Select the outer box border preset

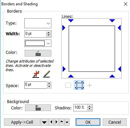click(x=79, y=85)
